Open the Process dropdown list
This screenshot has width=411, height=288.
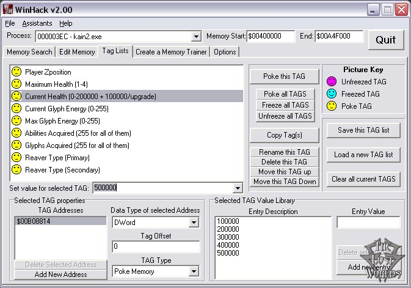[196, 37]
